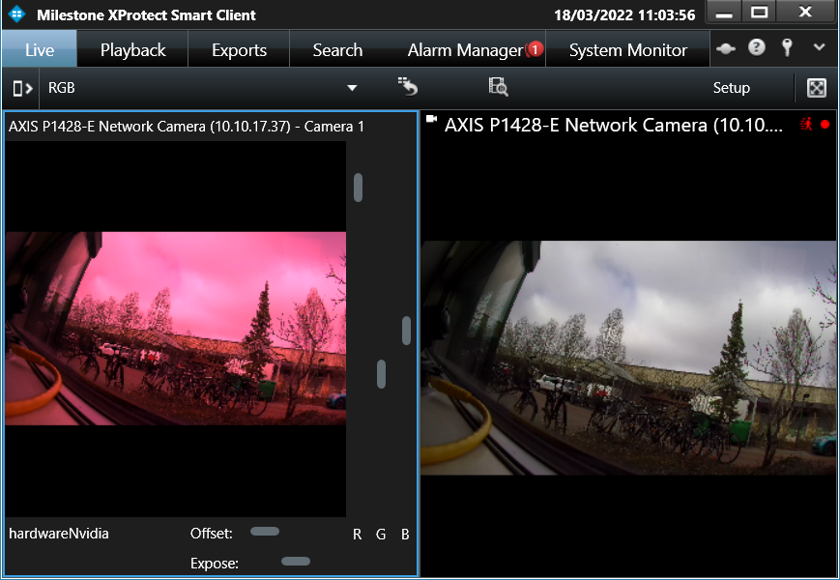Click the G channel label
The image size is (840, 580).
coord(381,534)
